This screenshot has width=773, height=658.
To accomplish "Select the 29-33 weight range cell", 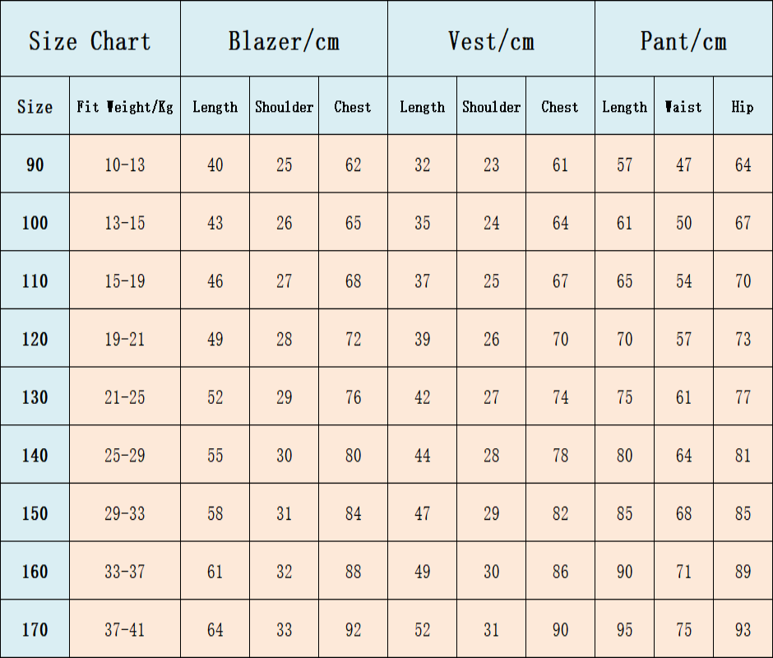I will [125, 512].
